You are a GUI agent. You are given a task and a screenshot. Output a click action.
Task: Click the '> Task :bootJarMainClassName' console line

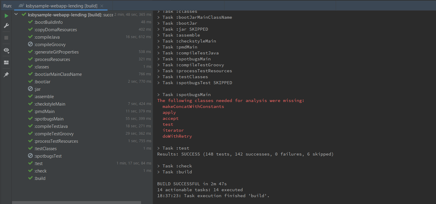(x=195, y=17)
